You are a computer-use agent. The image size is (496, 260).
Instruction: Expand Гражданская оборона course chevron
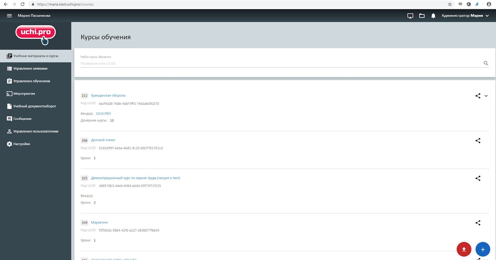pyautogui.click(x=486, y=96)
